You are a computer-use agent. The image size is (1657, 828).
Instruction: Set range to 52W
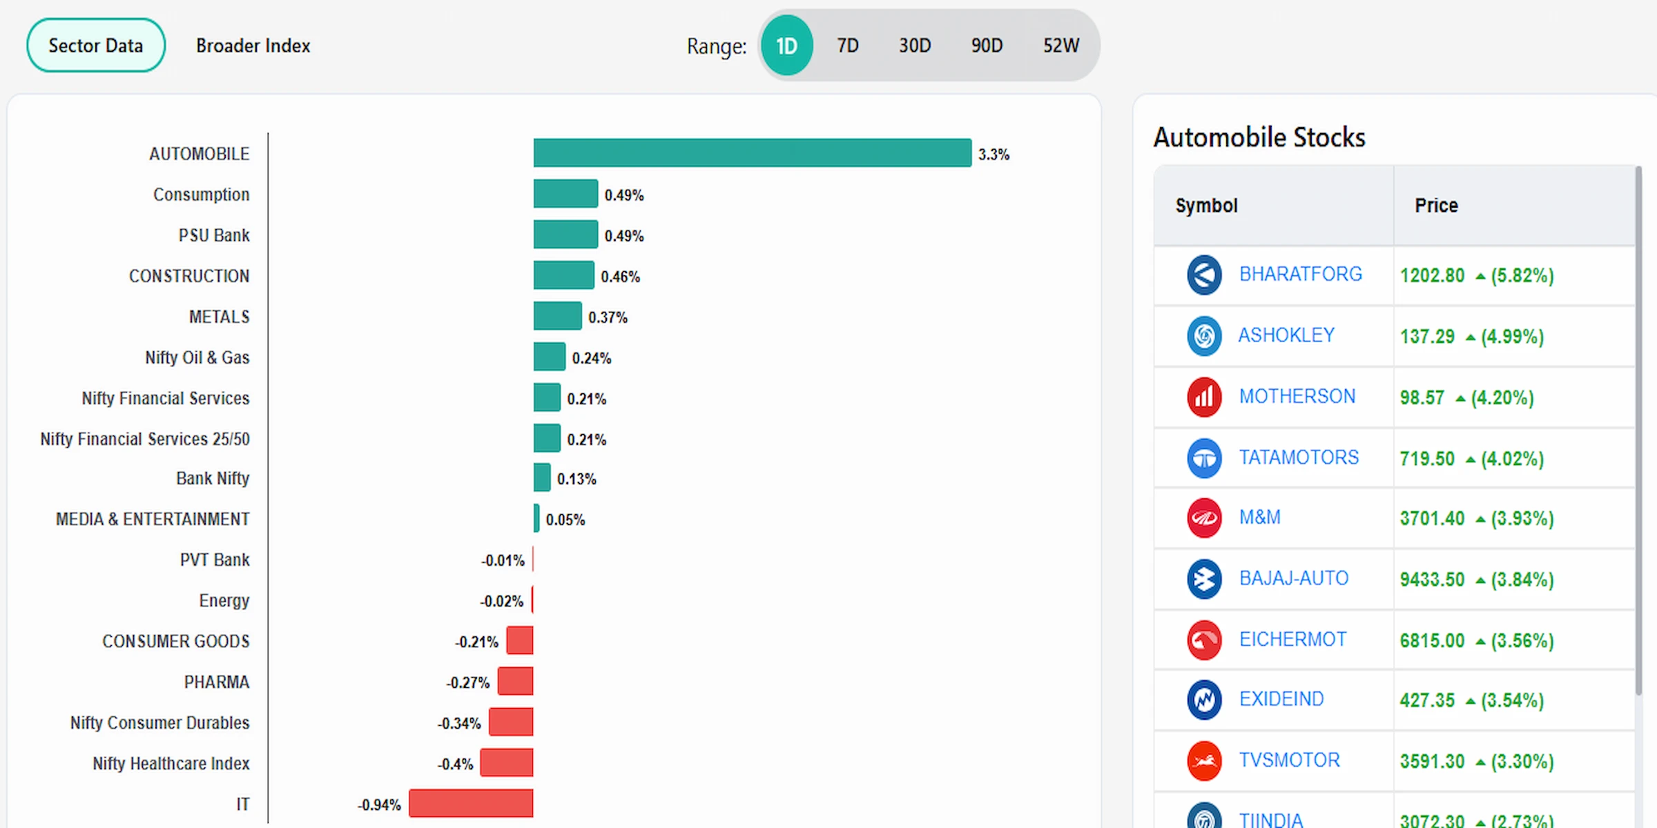(1061, 46)
